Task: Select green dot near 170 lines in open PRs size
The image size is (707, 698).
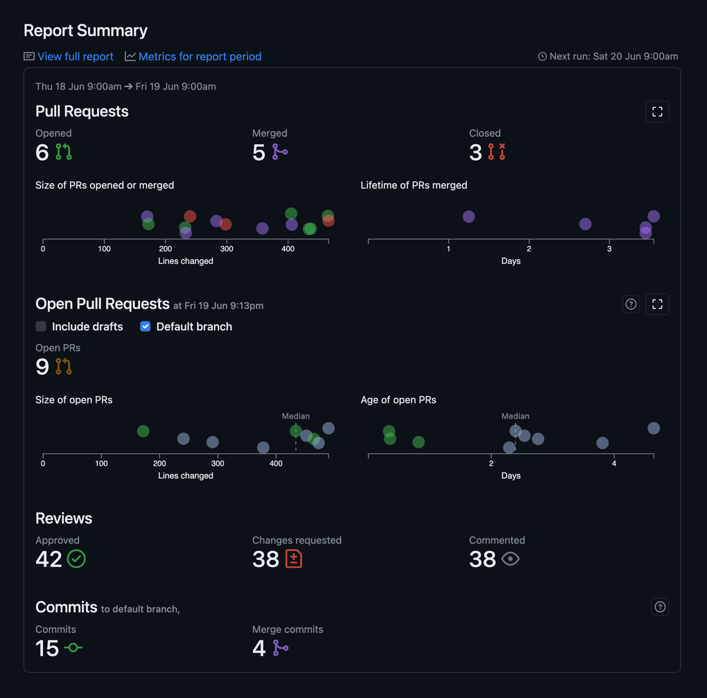Action: [143, 432]
